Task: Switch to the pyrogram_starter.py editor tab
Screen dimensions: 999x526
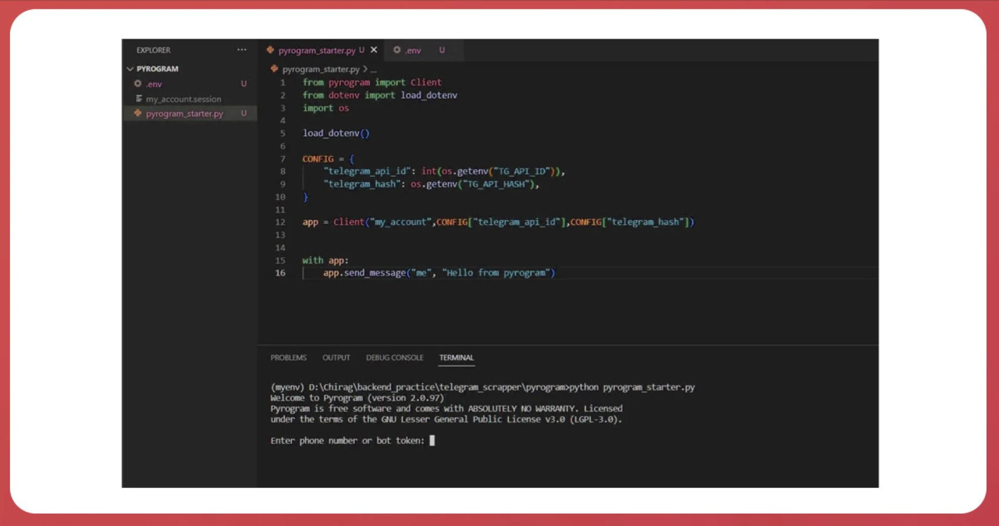Action: click(316, 50)
